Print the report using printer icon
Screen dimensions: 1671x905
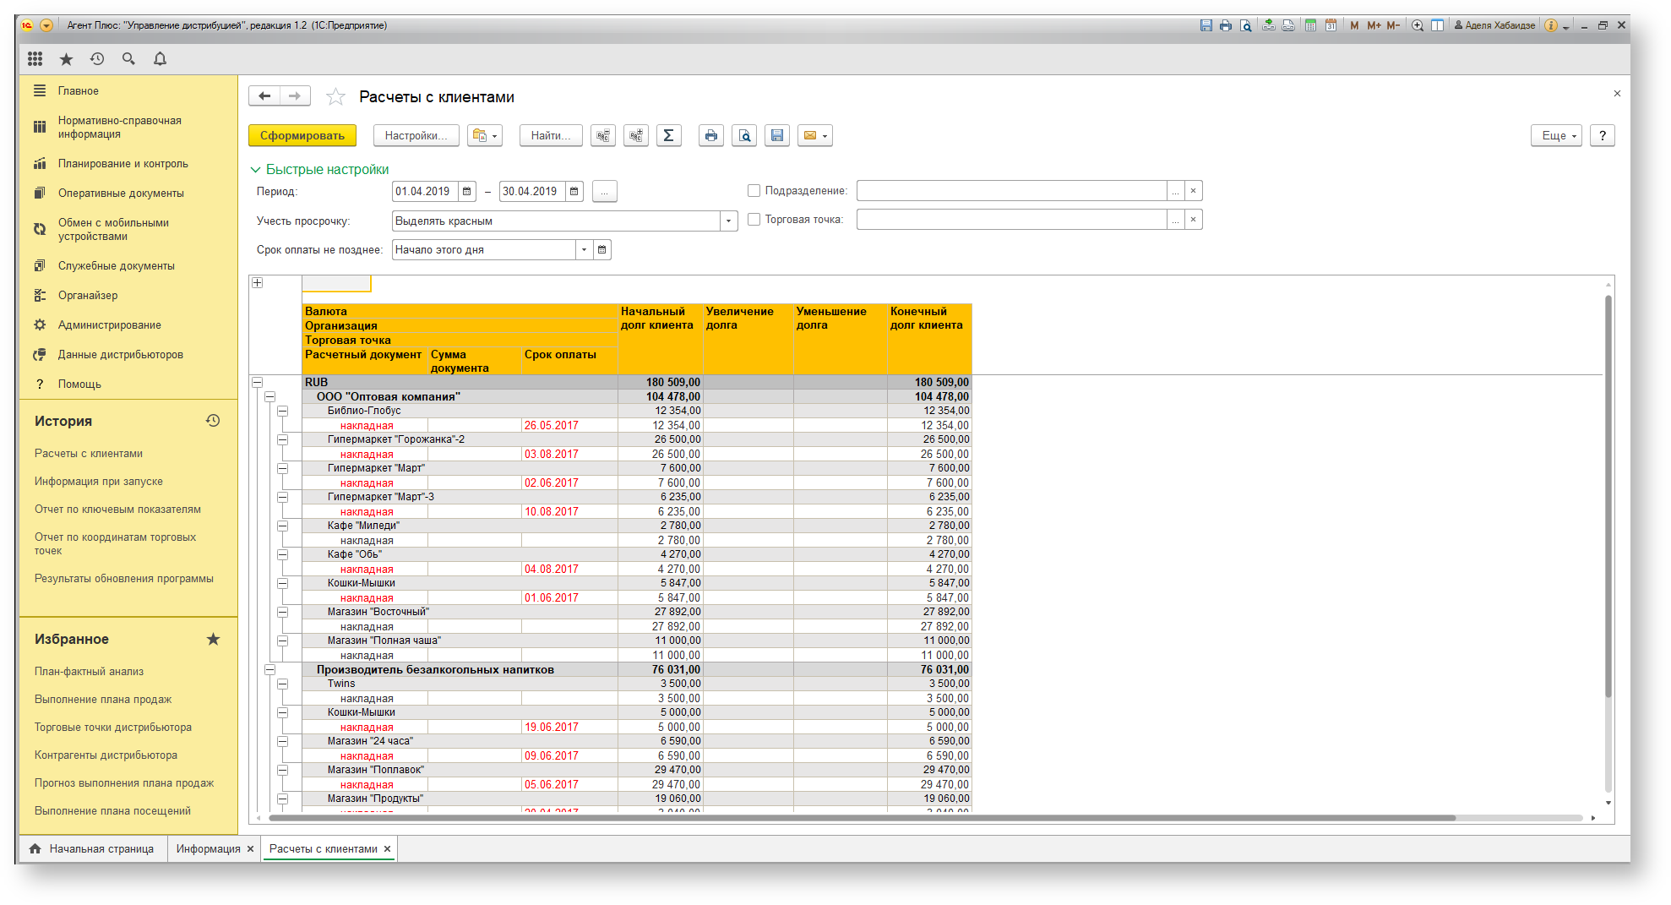point(711,135)
